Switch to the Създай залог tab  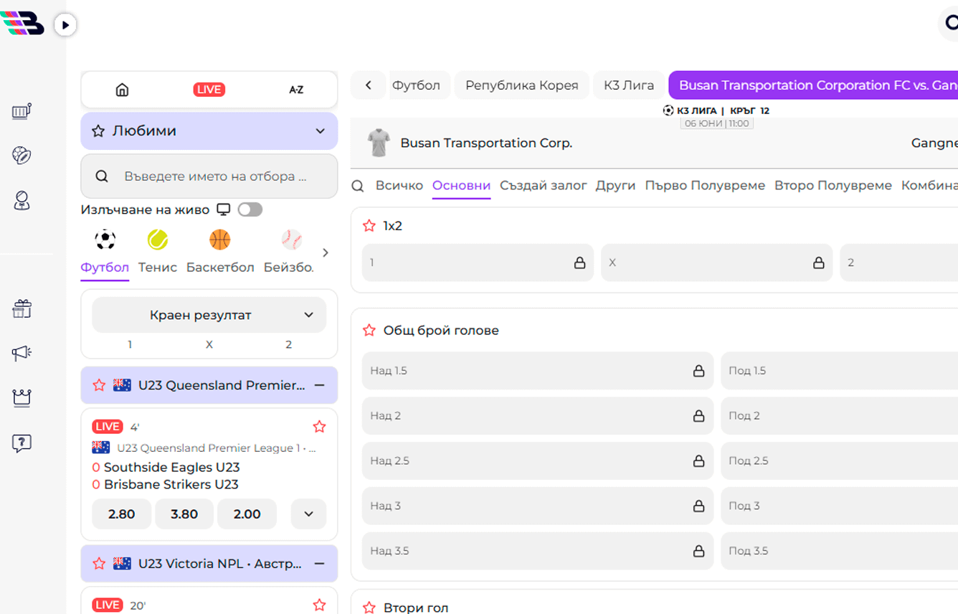click(x=544, y=186)
